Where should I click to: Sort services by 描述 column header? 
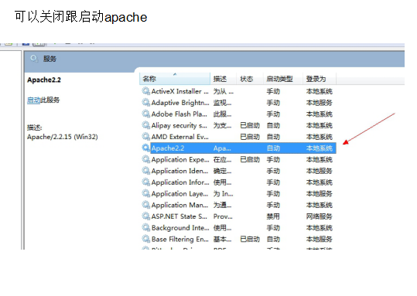[x=223, y=79]
